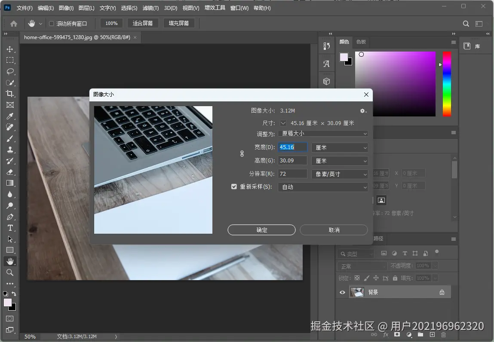Confirm the dialog with 确定
494x342 pixels.
261,230
